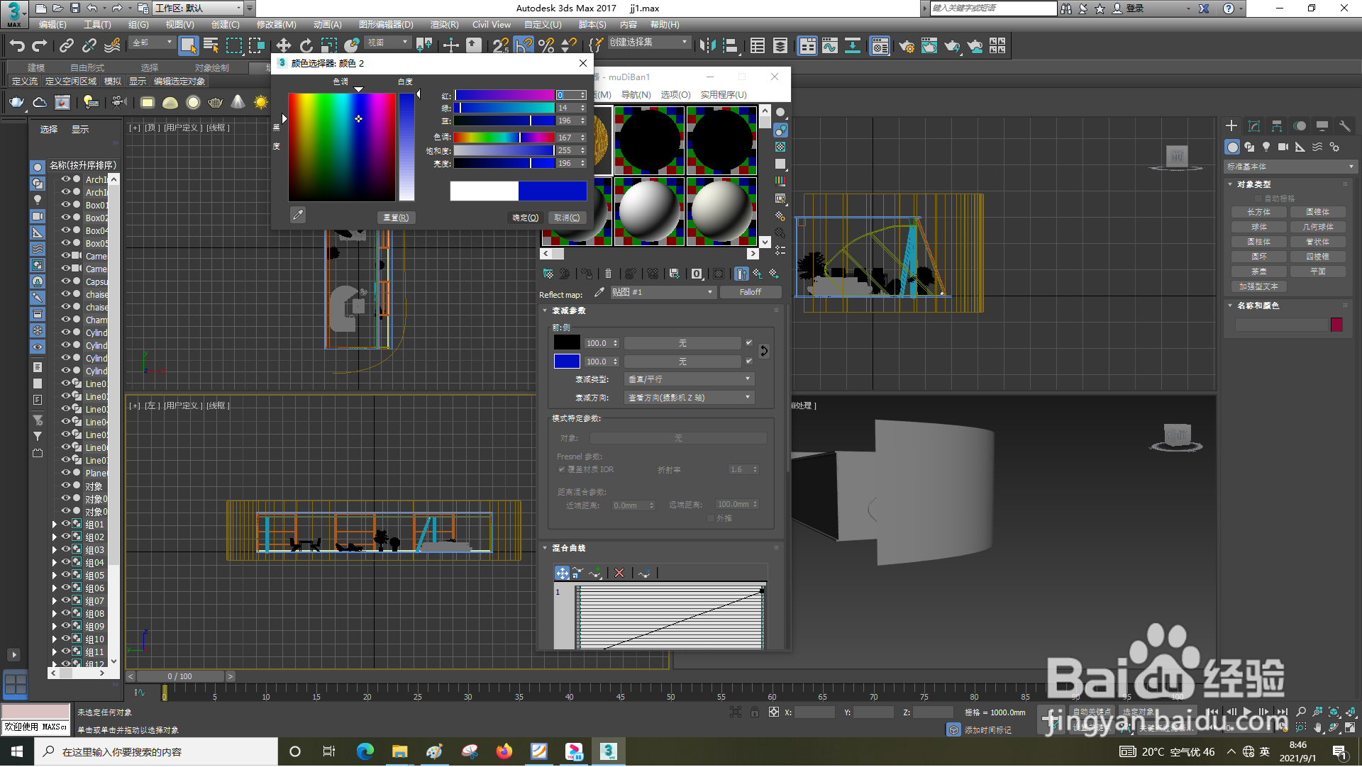The height and width of the screenshot is (767, 1362).
Task: Open the Hierarchy panel tab icon
Action: [x=1277, y=126]
